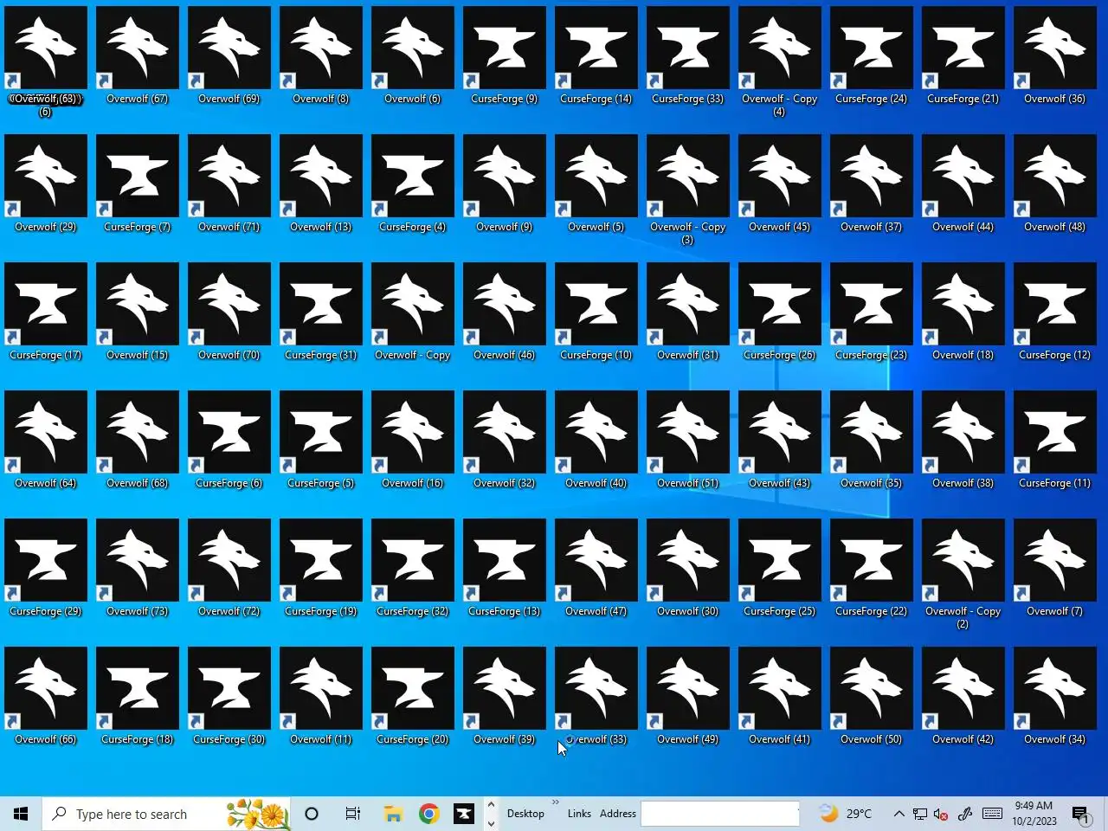This screenshot has height=831, width=1108.
Task: Open the muted volume tray icon
Action: pyautogui.click(x=942, y=814)
